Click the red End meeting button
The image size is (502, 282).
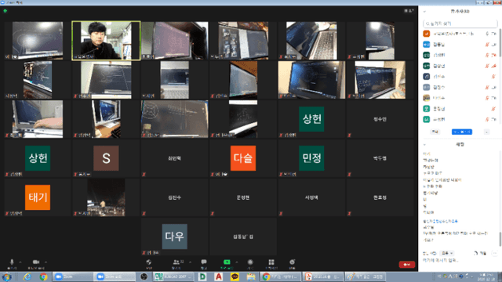pos(407,265)
